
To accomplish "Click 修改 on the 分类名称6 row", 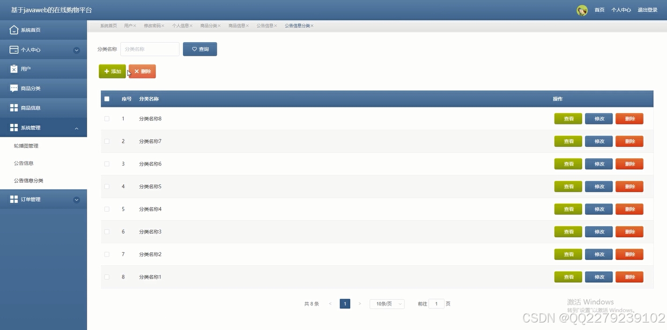I will click(599, 164).
